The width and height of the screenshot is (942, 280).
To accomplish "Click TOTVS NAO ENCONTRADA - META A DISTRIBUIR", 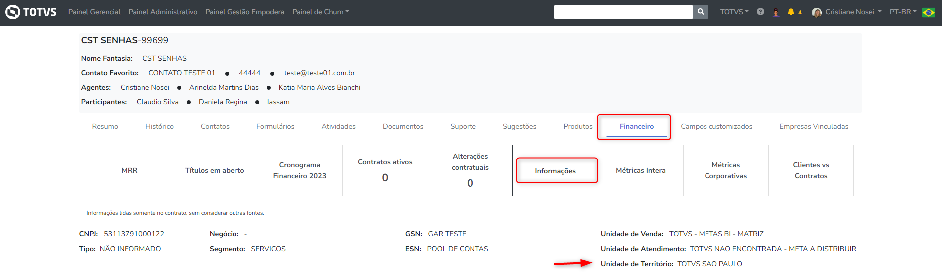I will [773, 249].
